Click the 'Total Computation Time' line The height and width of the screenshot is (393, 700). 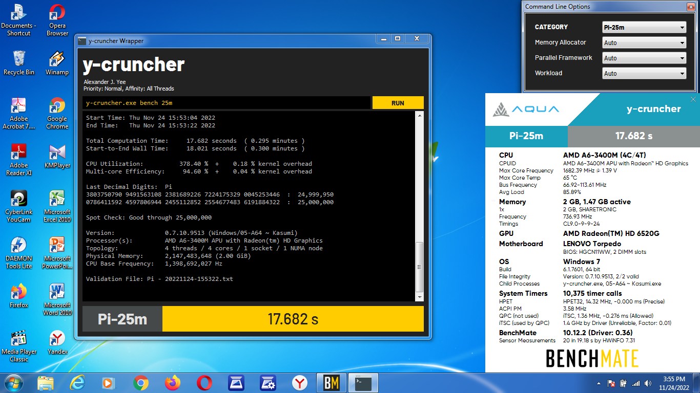tap(195, 141)
